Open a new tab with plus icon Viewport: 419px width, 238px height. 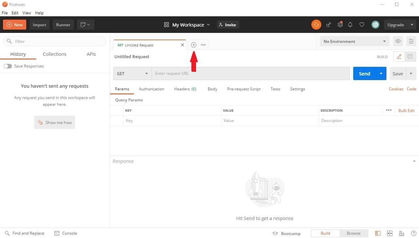[194, 45]
